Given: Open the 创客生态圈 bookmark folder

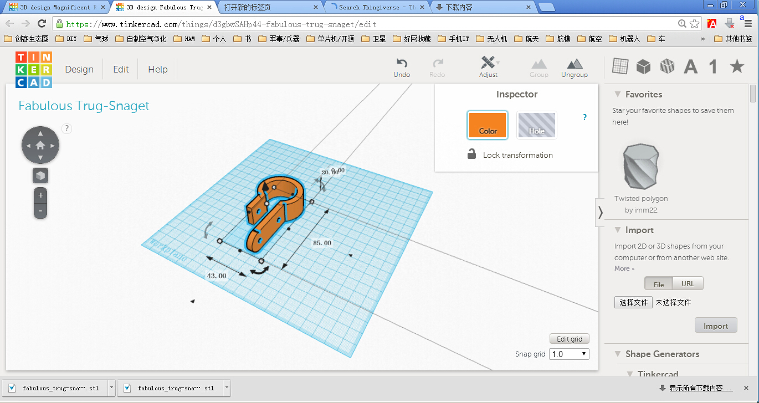Looking at the screenshot, I should (x=26, y=39).
